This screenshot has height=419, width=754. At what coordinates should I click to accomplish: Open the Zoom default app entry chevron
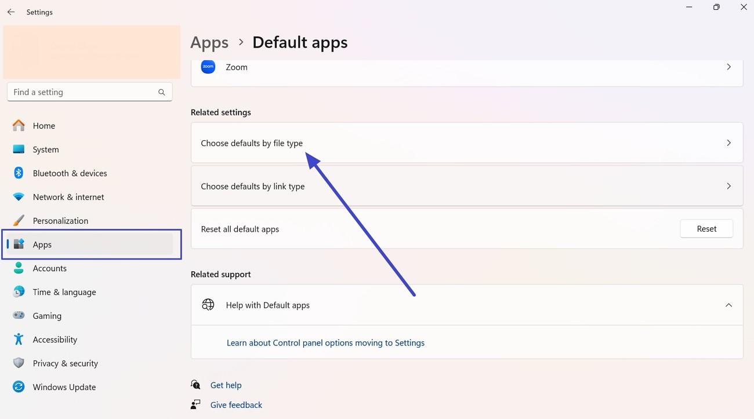click(728, 67)
